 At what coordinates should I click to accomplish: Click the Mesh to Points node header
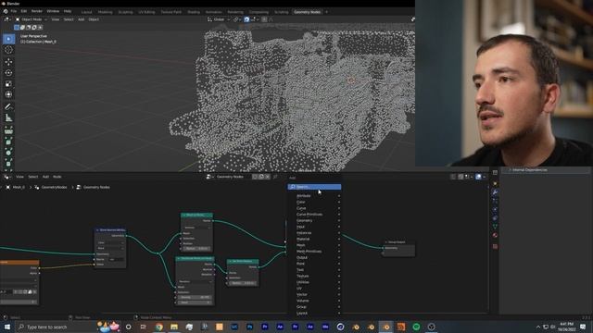tap(196, 215)
